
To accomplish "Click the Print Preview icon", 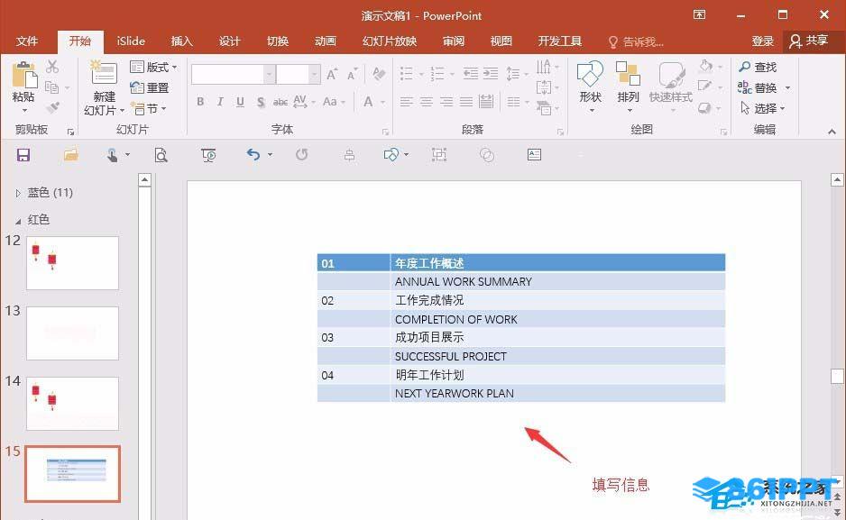I will (161, 156).
